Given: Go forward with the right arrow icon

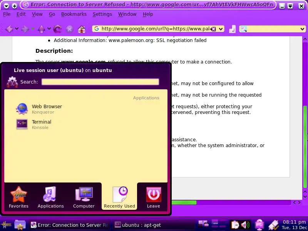Looking at the screenshot, I should click(x=25, y=29).
